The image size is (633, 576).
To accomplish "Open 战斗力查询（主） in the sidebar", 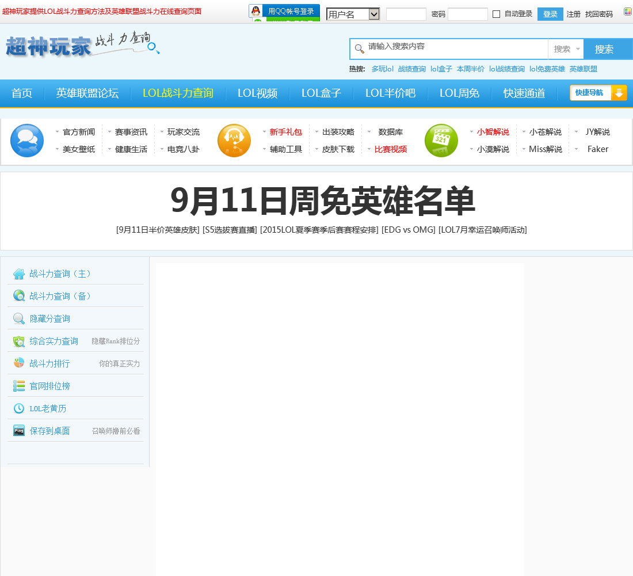I will (x=60, y=274).
